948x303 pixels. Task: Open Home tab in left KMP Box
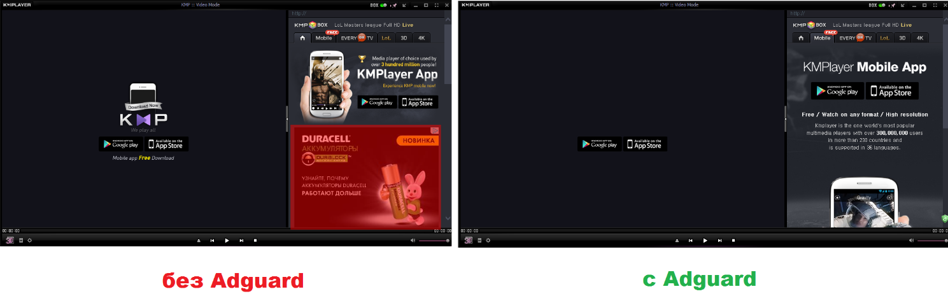(302, 38)
